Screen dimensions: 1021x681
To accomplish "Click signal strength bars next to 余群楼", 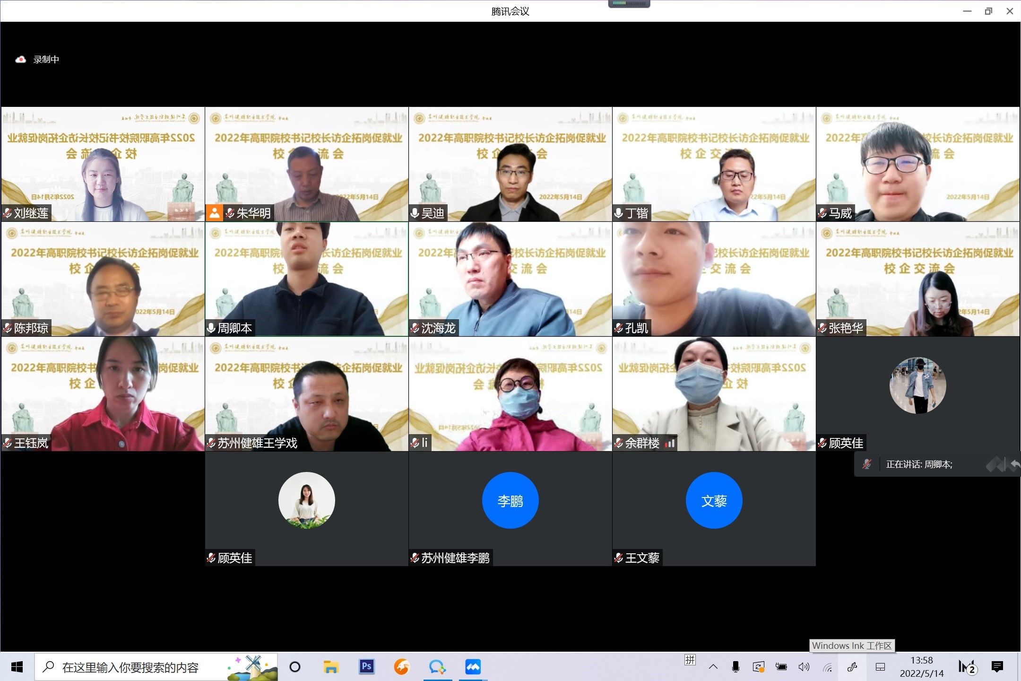I will (670, 443).
